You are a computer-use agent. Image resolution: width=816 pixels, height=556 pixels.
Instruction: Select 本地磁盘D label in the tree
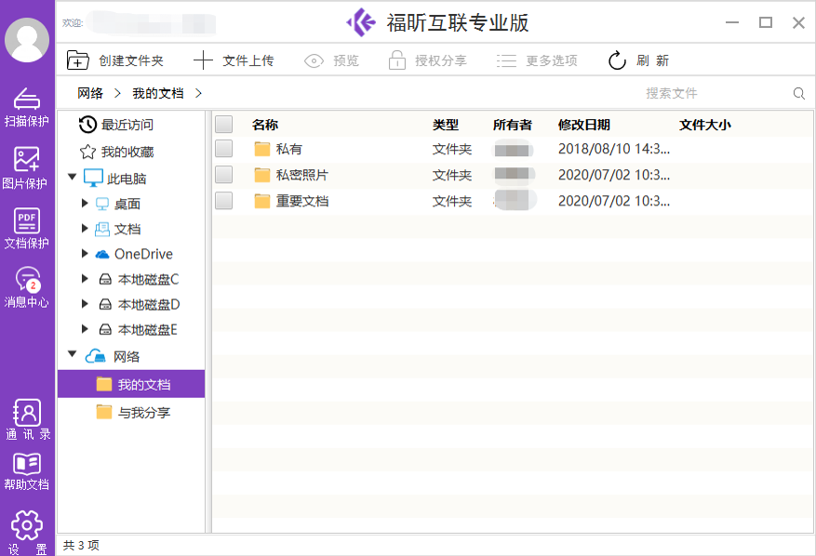(148, 305)
